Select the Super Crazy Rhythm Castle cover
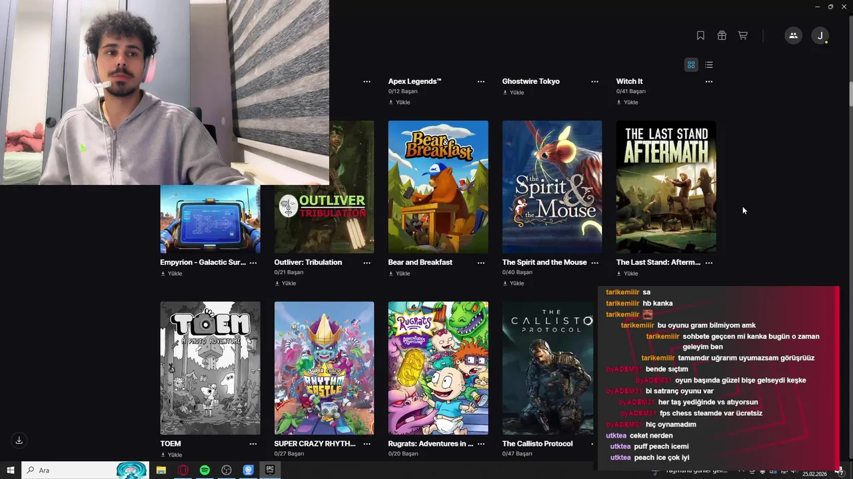 tap(324, 368)
